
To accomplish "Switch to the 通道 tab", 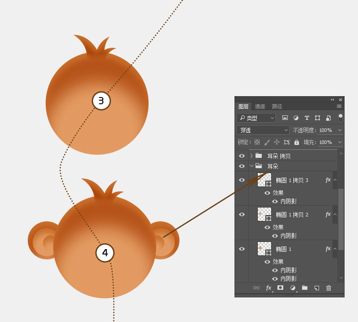I will 260,106.
